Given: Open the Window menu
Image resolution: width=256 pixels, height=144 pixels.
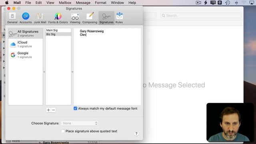Looking at the screenshot, I should click(x=117, y=3).
